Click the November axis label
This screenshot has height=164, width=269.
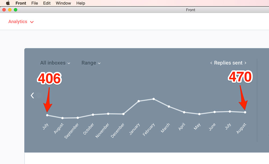[102, 130]
